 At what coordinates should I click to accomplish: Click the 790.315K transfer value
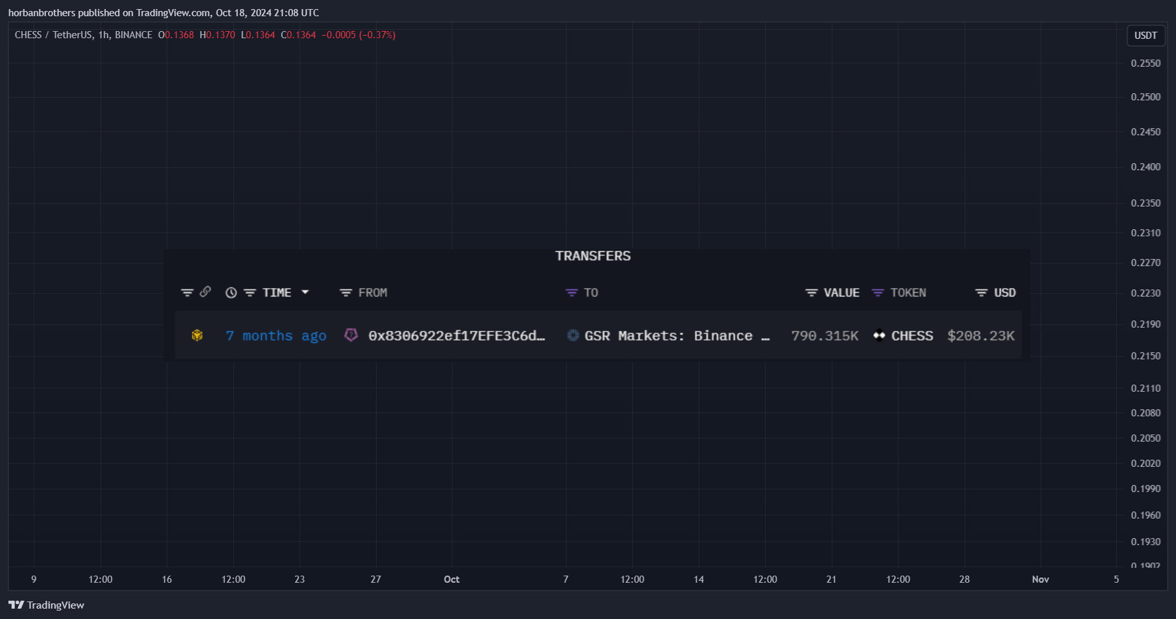coord(825,336)
